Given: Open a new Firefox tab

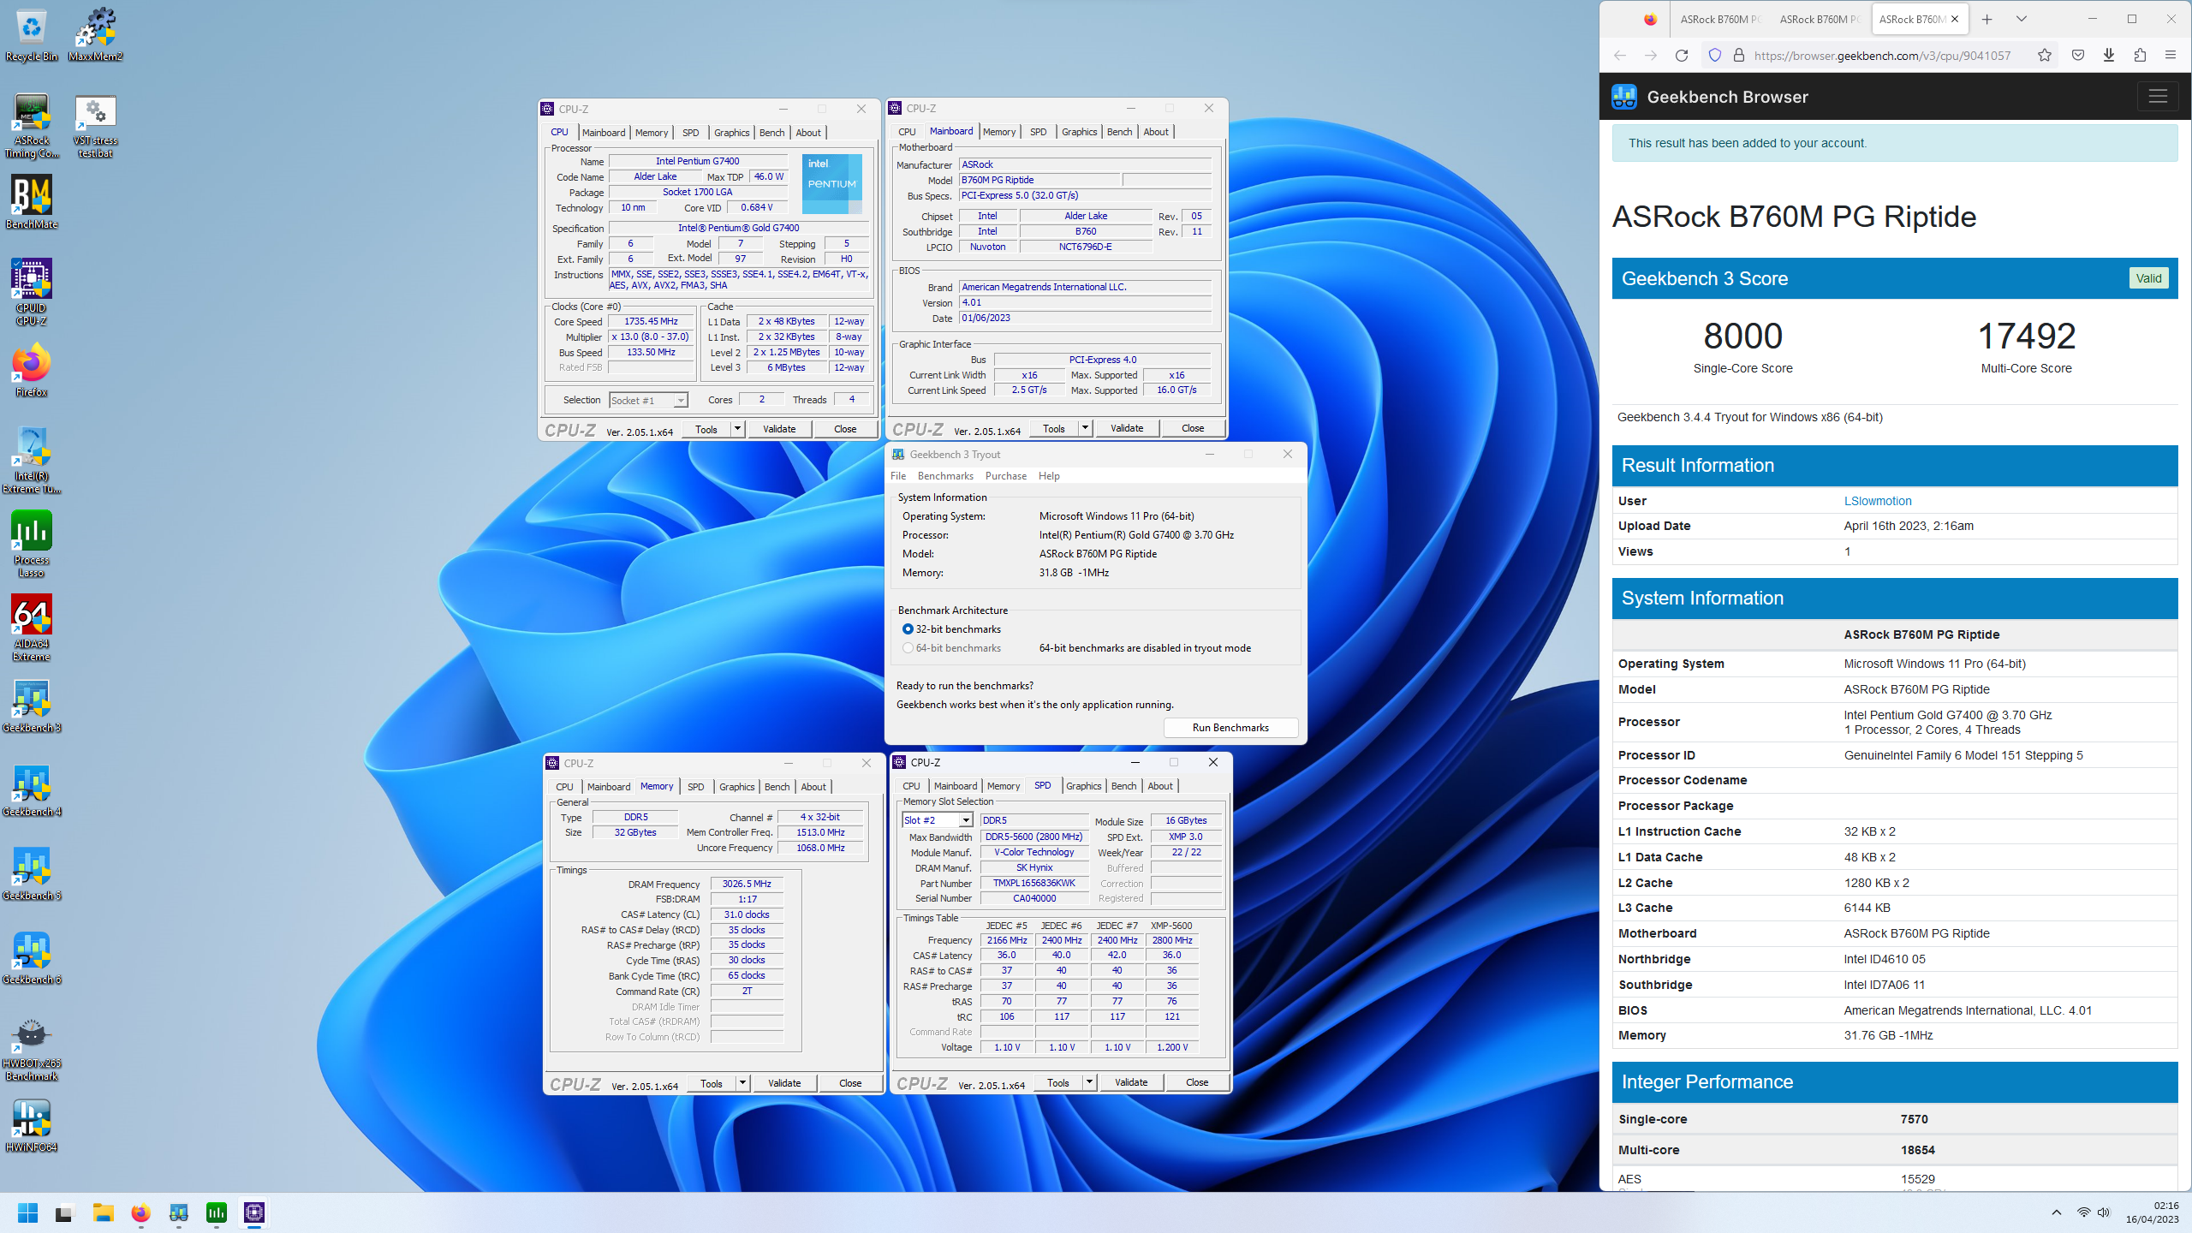Looking at the screenshot, I should click(1986, 19).
